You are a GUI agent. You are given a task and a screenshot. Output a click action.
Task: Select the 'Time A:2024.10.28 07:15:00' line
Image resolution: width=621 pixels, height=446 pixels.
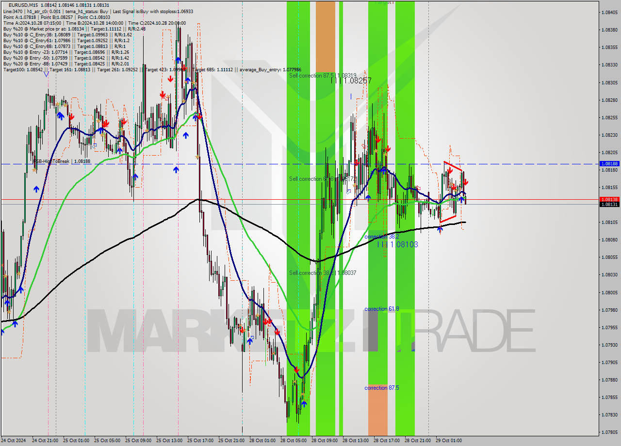tap(94, 23)
